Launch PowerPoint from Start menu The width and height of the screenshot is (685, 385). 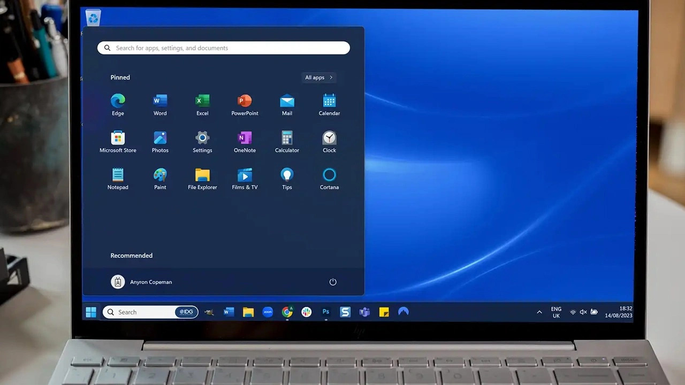pyautogui.click(x=245, y=105)
